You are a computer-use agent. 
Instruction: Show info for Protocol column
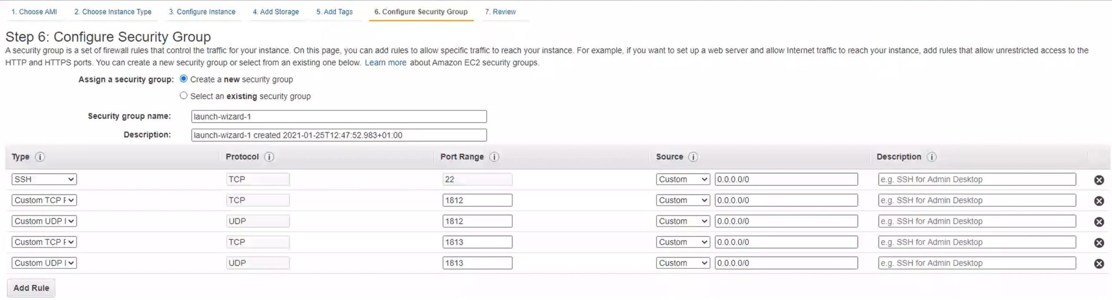pos(269,157)
